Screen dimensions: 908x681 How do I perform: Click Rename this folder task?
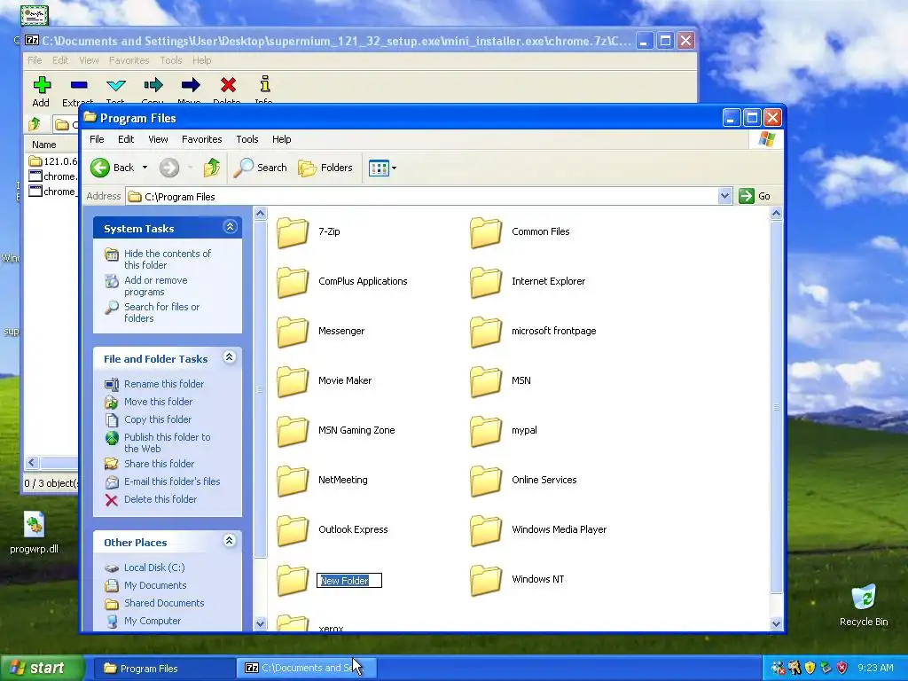[164, 384]
